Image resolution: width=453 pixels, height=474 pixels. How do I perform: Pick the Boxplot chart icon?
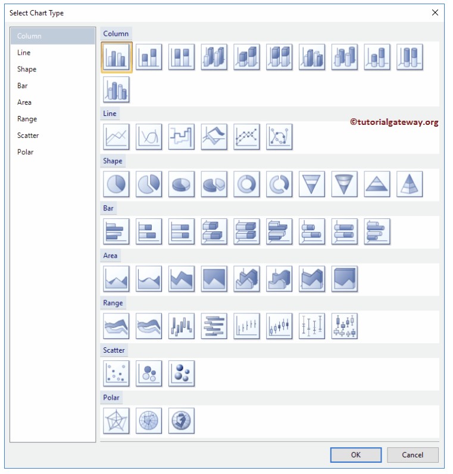coord(345,327)
